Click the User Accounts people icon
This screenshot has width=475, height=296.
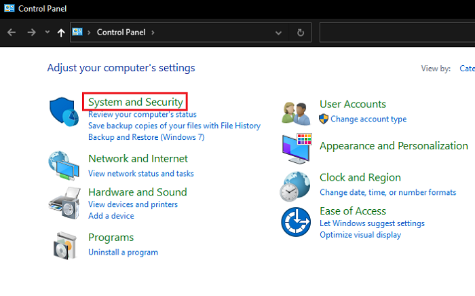point(297,111)
